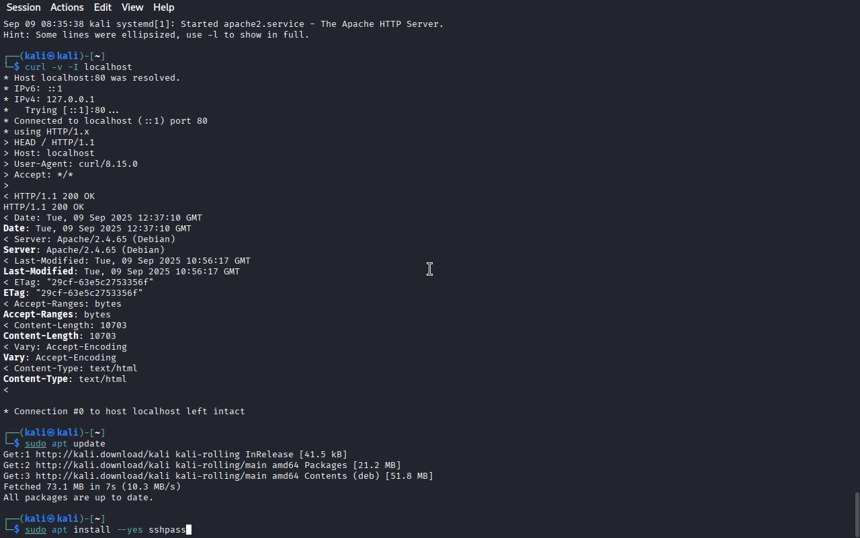Click 'All packages are up to date.' text
Viewport: 860px width, 538px height.
coord(79,498)
